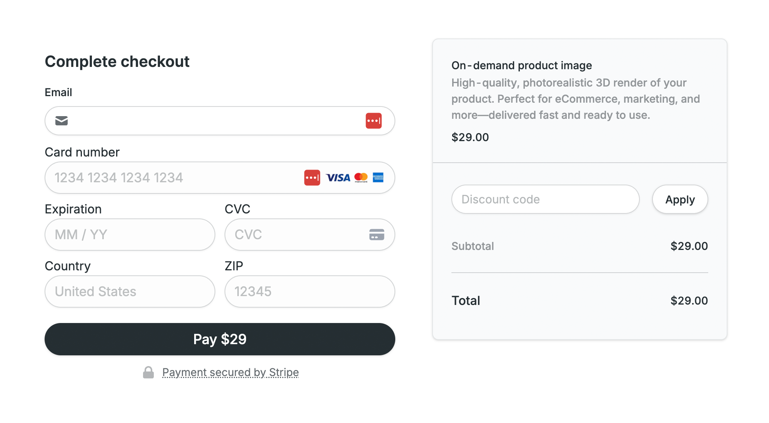Open the Country selector showing United States

click(130, 291)
